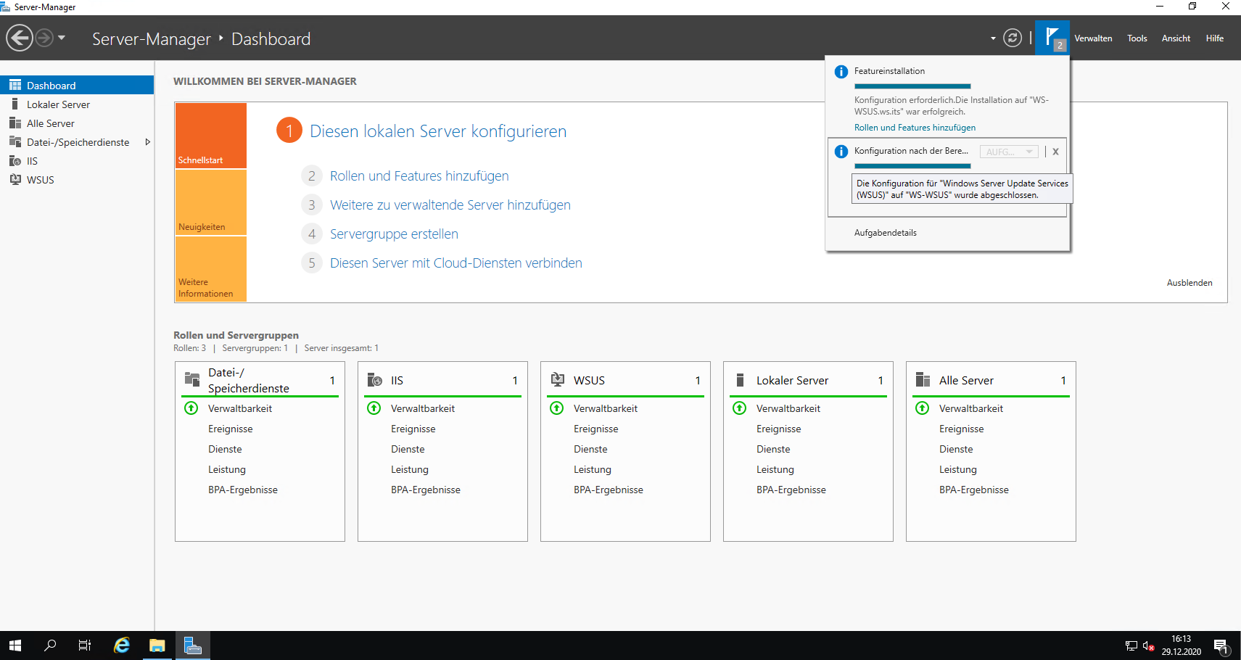The image size is (1241, 660).
Task: Click the Alle Server tile header icon
Action: tap(923, 379)
